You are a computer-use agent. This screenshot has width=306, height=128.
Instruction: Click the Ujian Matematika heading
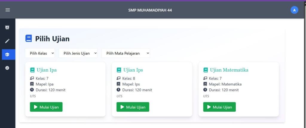[x=229, y=70]
